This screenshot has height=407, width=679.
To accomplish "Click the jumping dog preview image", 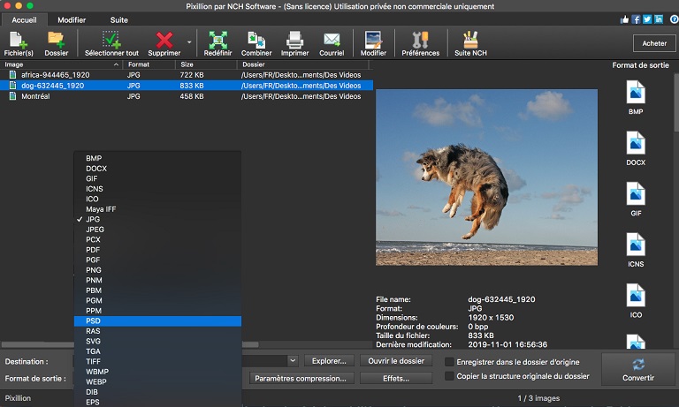I will [487, 177].
